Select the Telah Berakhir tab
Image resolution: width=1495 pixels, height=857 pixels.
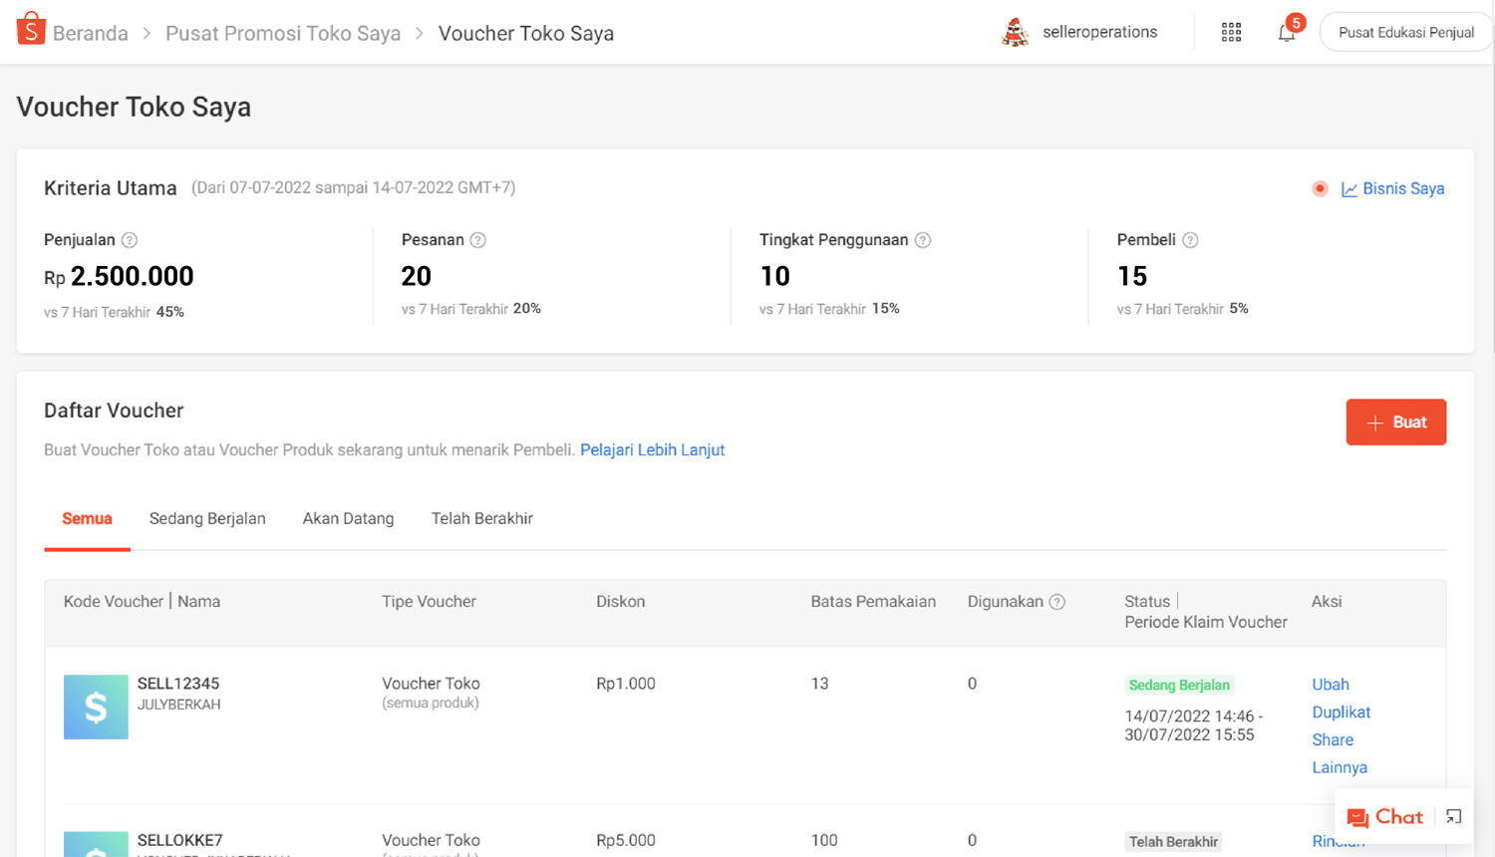pos(481,518)
